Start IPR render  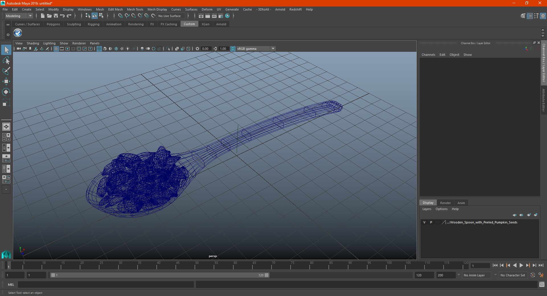tap(214, 16)
